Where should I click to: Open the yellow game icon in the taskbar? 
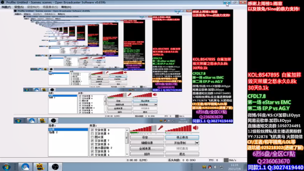click(40, 167)
